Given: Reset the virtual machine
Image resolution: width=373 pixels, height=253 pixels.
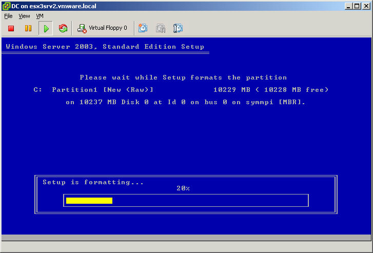Looking at the screenshot, I should (63, 28).
